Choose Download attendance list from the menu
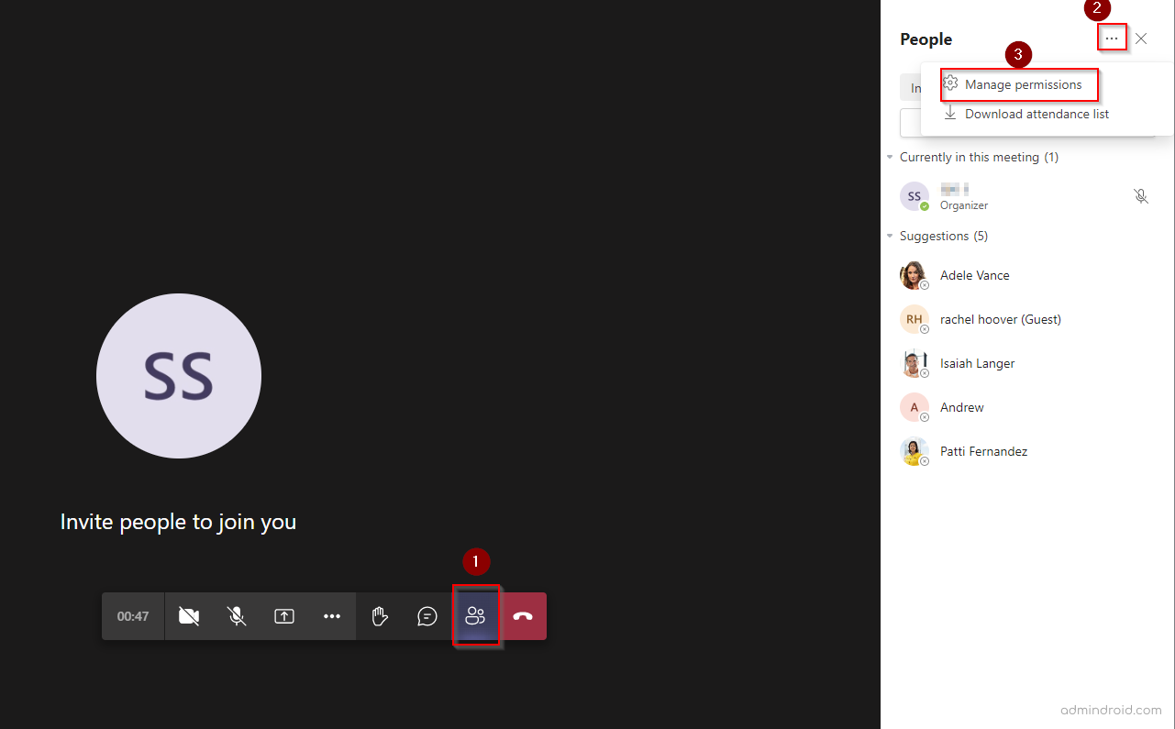 tap(1037, 114)
